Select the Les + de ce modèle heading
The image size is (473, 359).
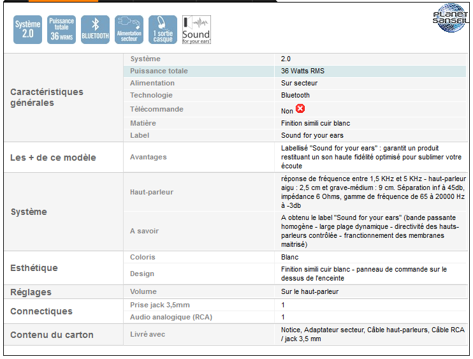point(53,158)
